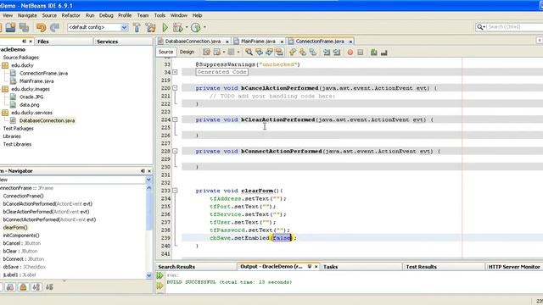This screenshot has height=305, width=543.
Task: Click the editor Find Selection magnifier icon
Action: [249, 53]
